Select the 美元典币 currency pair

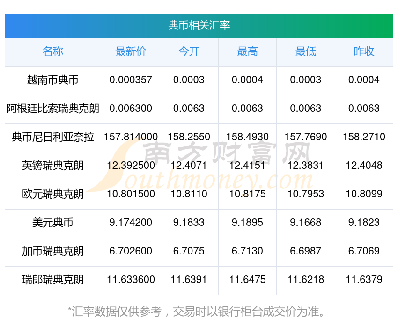(53, 223)
